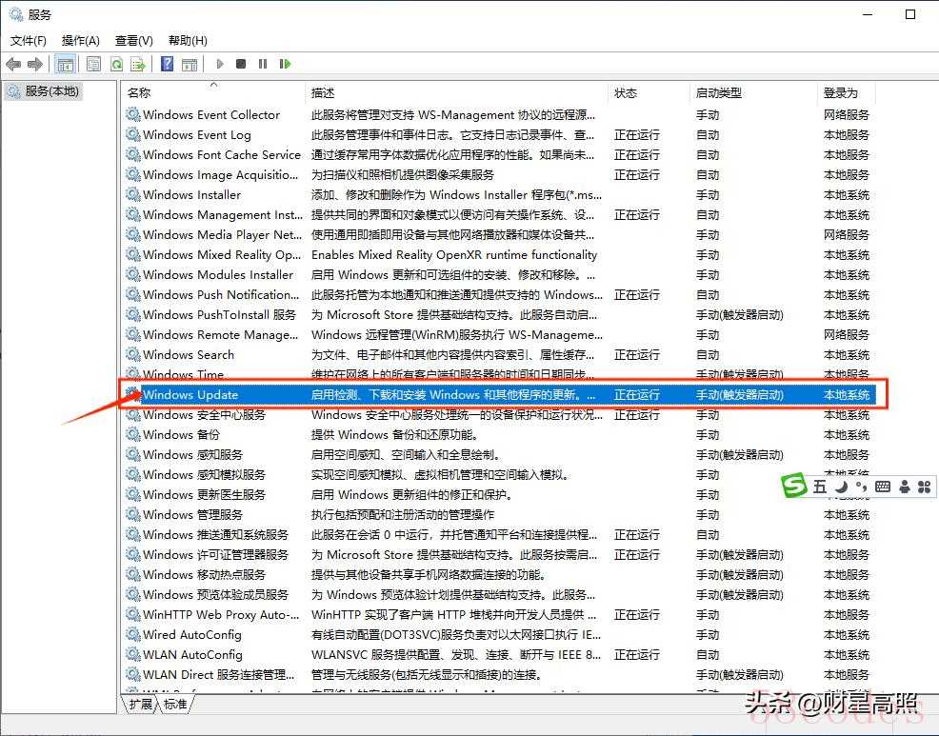This screenshot has width=939, height=736.
Task: Click the Pause service icon
Action: tap(262, 64)
